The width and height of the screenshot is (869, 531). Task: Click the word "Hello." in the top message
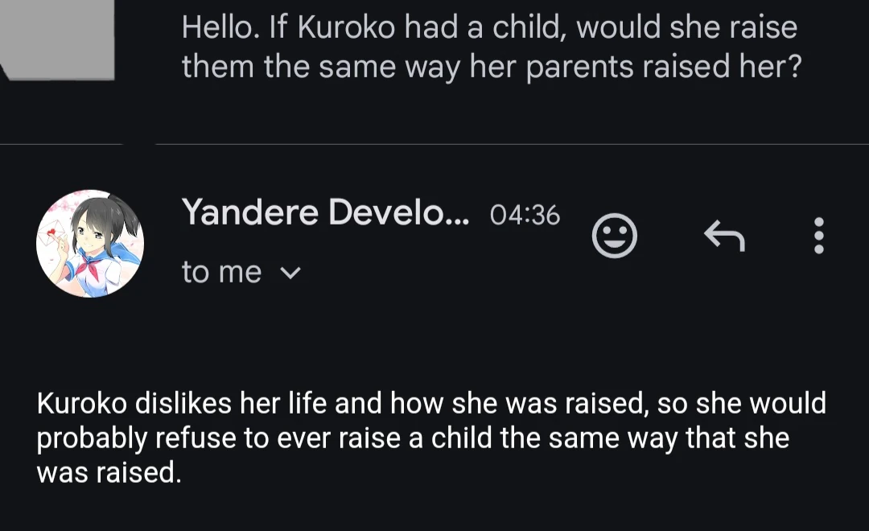tap(220, 28)
